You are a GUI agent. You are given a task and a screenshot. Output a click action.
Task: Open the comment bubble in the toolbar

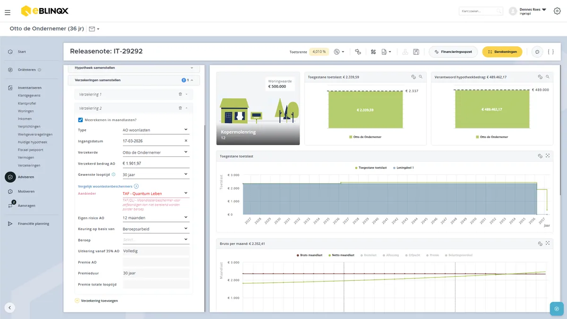pos(537,52)
